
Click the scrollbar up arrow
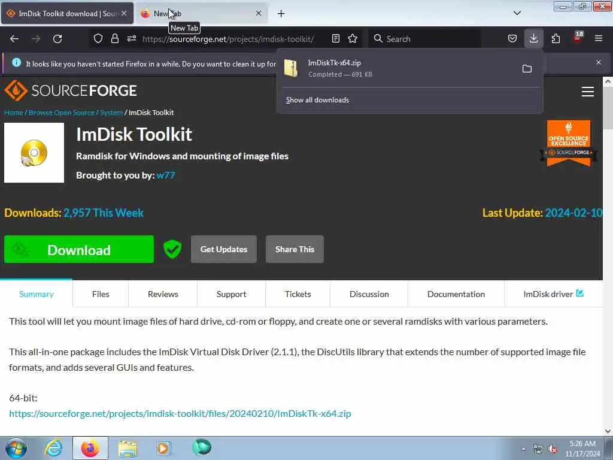tap(608, 81)
